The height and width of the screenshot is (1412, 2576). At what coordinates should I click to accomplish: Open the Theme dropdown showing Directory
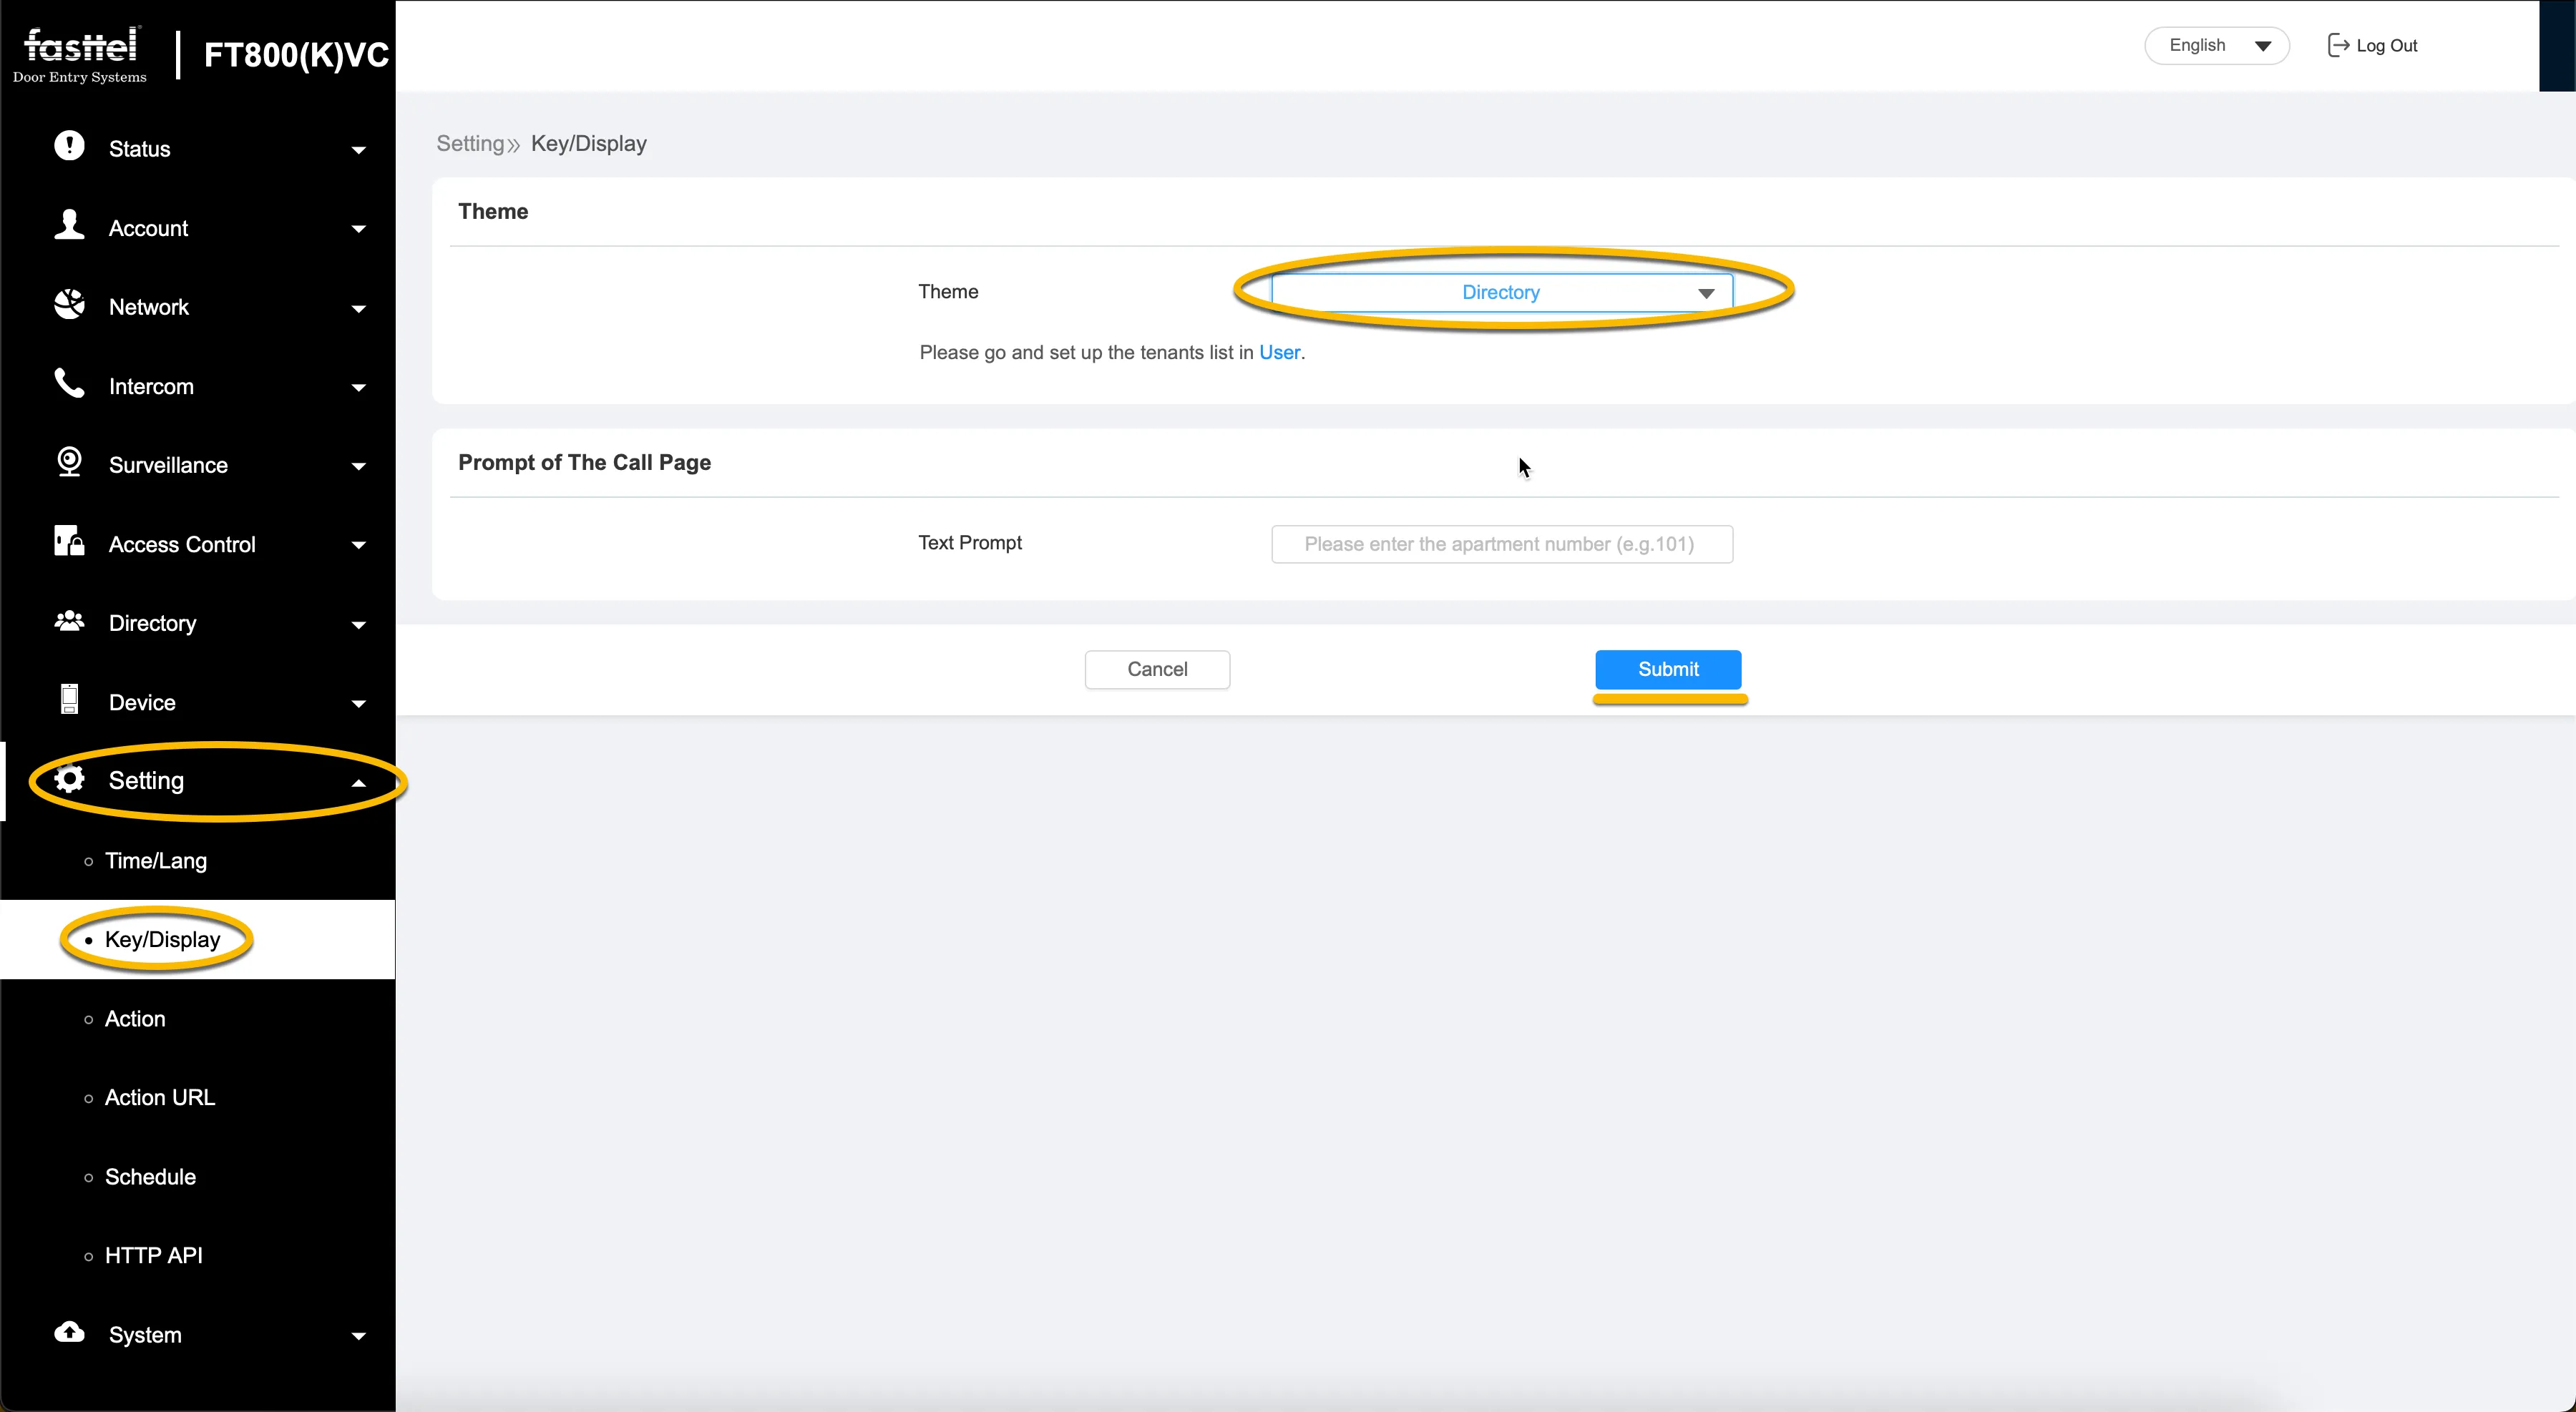(x=1501, y=293)
